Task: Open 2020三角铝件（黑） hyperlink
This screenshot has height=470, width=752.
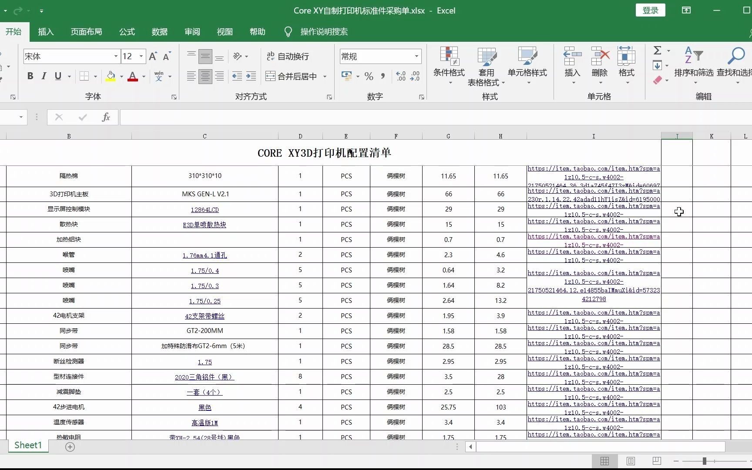Action: pos(205,377)
